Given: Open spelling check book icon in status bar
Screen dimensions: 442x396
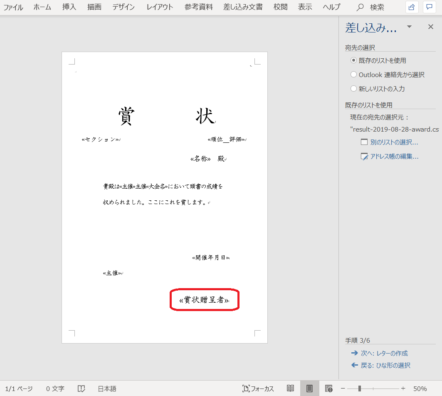Looking at the screenshot, I should (x=81, y=389).
